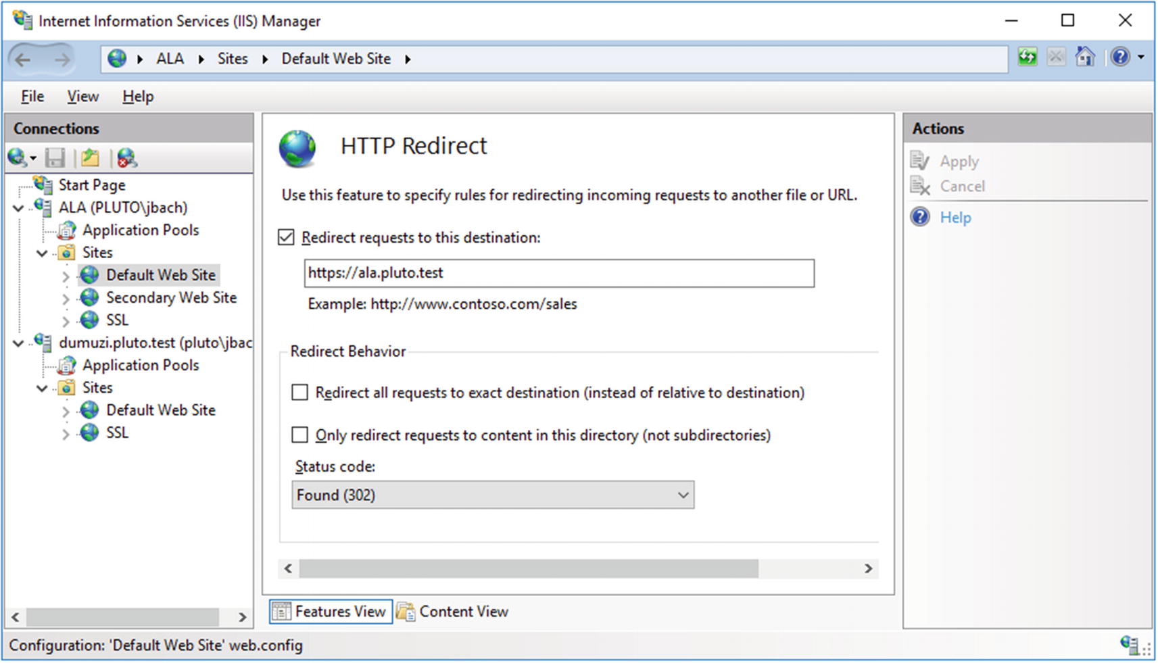Select SSL site under ALA
1158x663 pixels.
[x=117, y=320]
